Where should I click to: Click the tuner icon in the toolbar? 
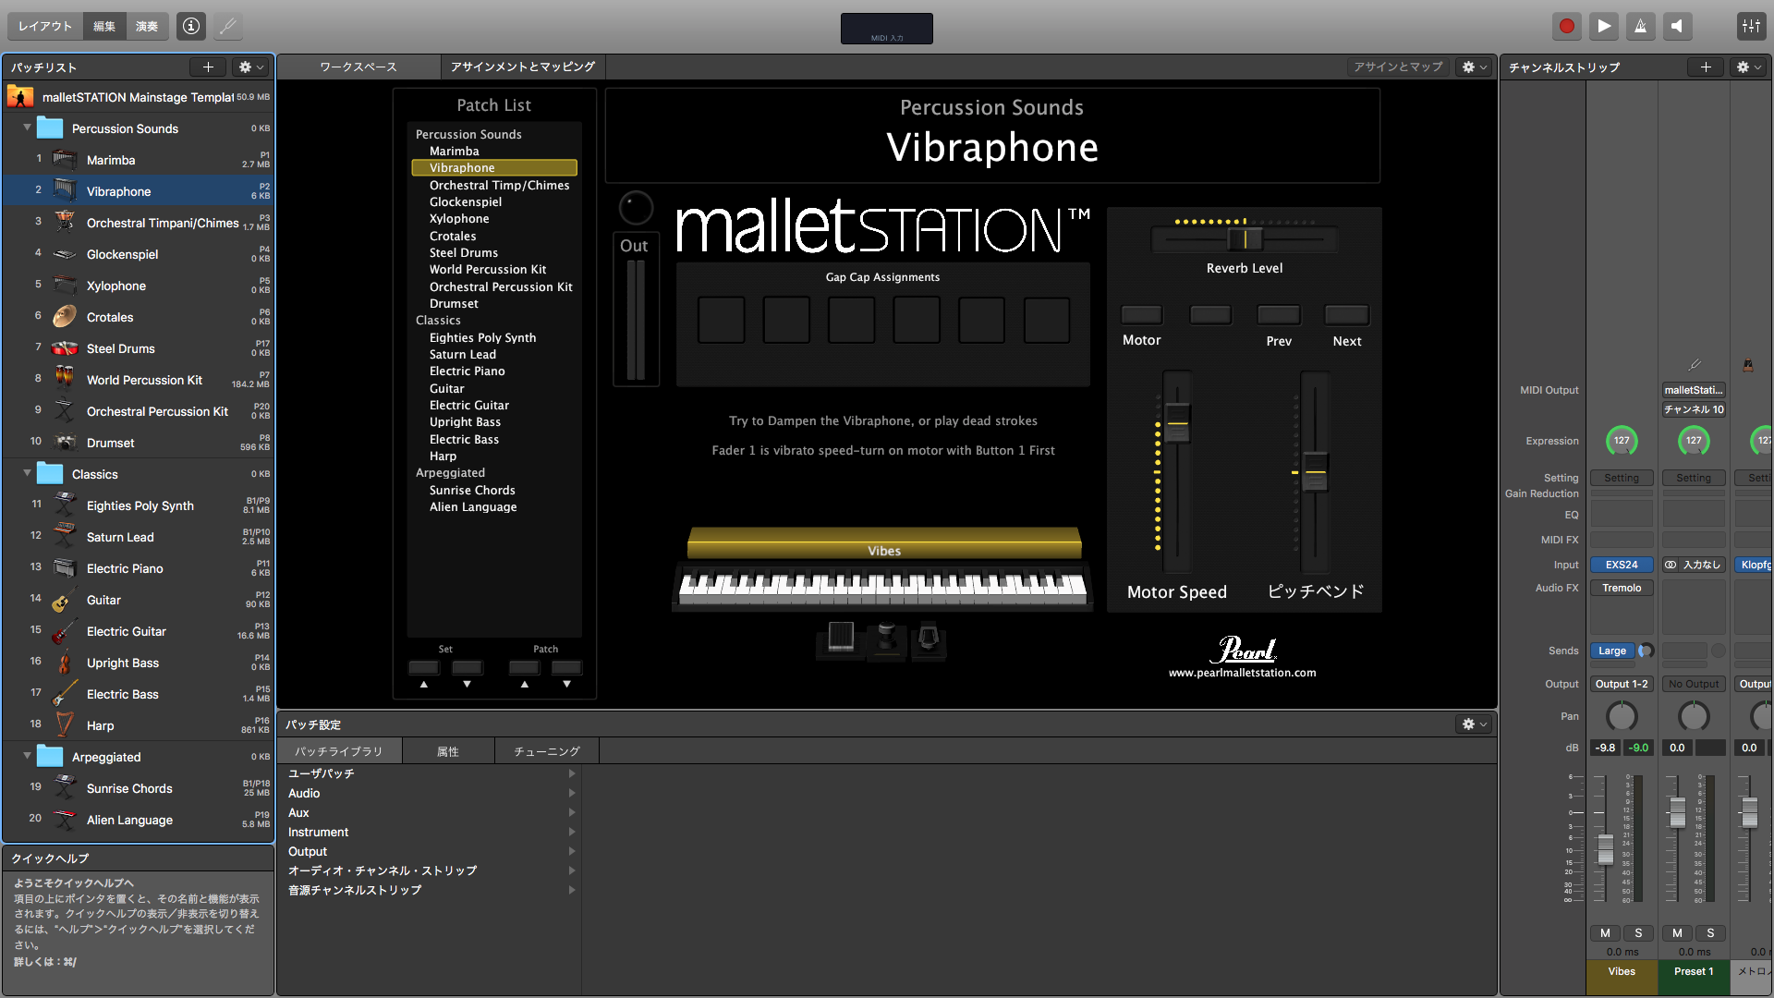click(228, 26)
